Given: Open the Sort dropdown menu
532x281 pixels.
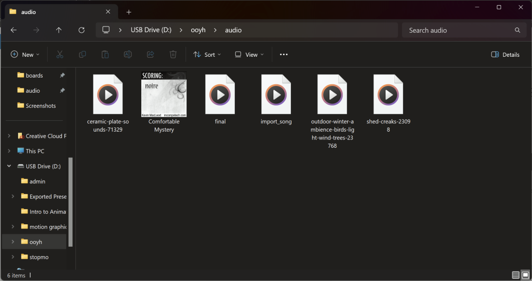Looking at the screenshot, I should (x=207, y=54).
